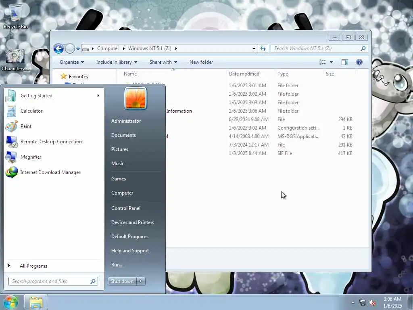
Task: Open Devices and Printers
Action: 132,222
